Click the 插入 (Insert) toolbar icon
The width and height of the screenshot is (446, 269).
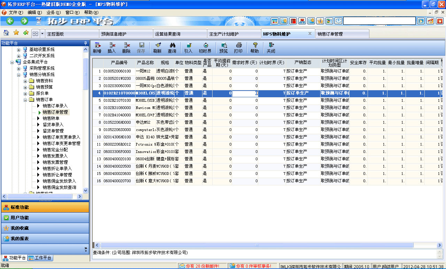coord(111,47)
